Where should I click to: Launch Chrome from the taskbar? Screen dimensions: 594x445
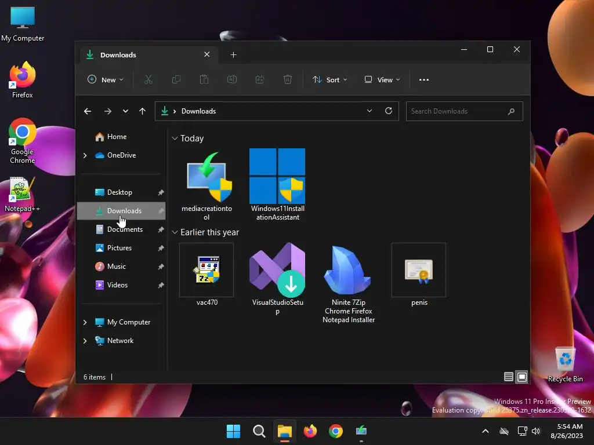(336, 431)
